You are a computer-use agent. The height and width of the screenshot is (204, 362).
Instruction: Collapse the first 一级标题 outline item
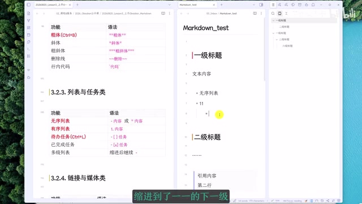273,20
